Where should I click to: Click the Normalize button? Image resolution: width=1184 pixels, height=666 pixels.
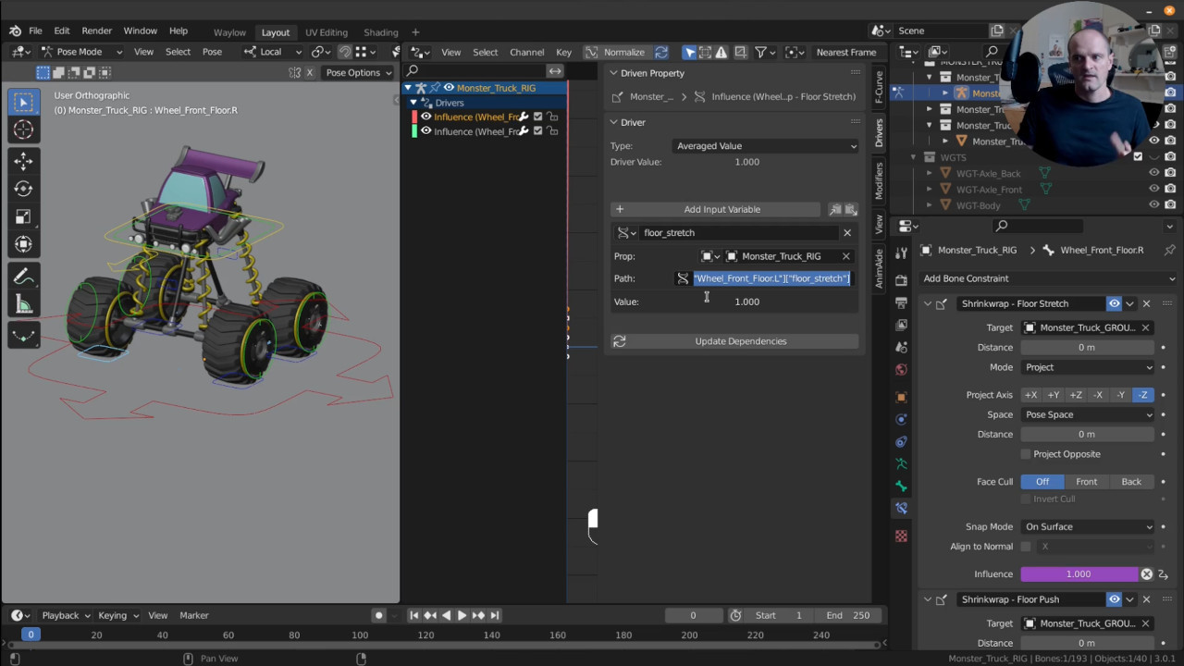pos(624,52)
